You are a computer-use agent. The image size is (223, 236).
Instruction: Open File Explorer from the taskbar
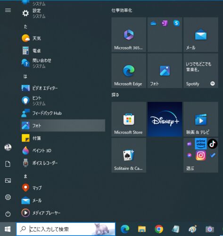[x=142, y=229]
